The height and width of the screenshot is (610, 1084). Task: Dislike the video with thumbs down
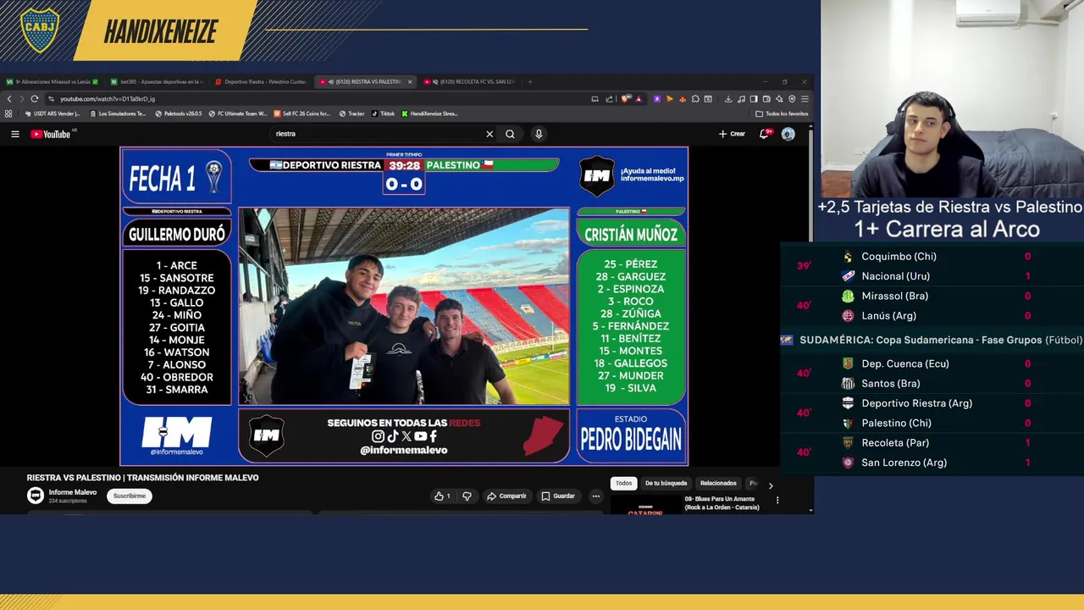point(467,496)
